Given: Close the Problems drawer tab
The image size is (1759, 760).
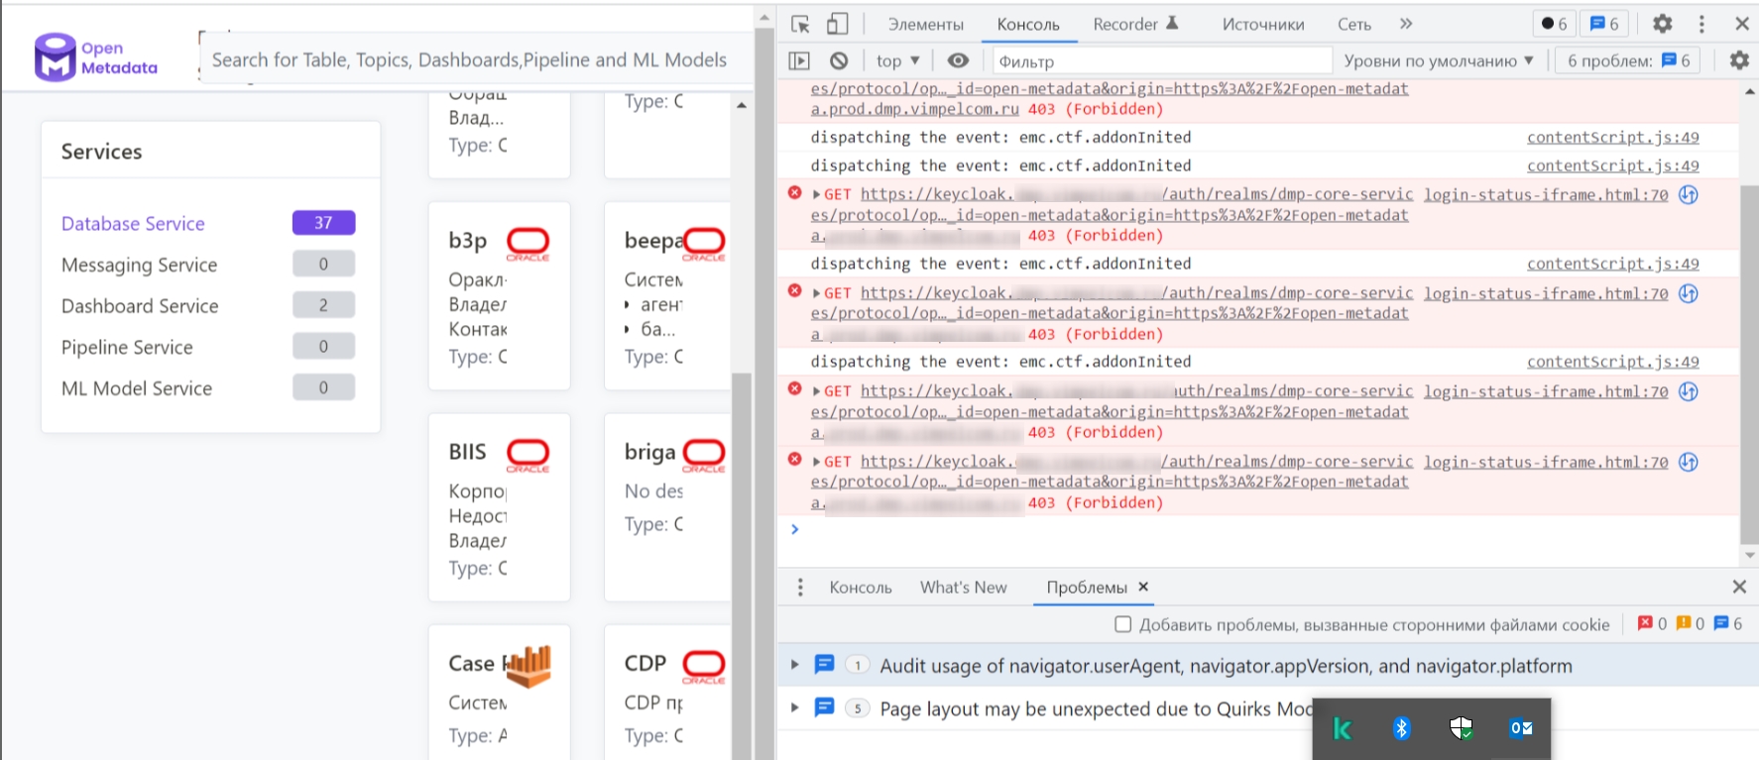Looking at the screenshot, I should (x=1143, y=587).
